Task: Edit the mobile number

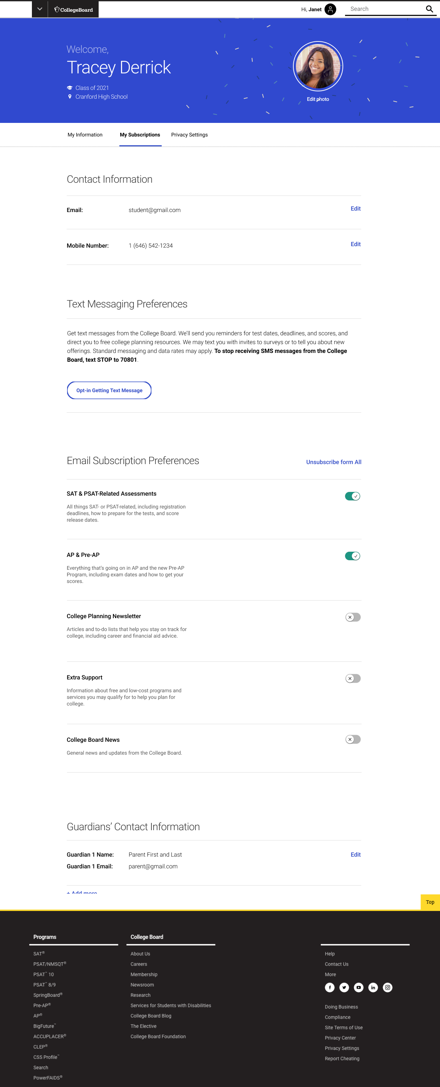Action: 356,244
